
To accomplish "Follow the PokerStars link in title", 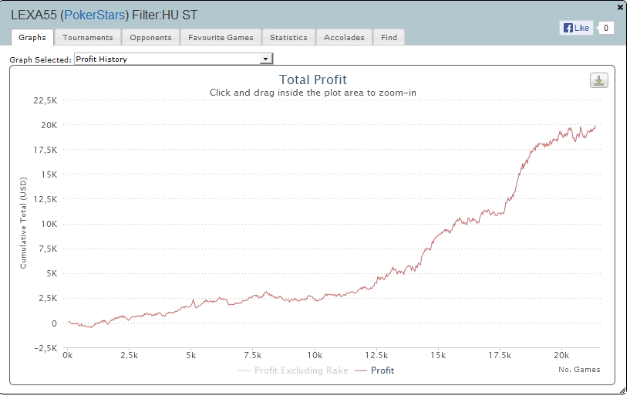I will click(94, 15).
